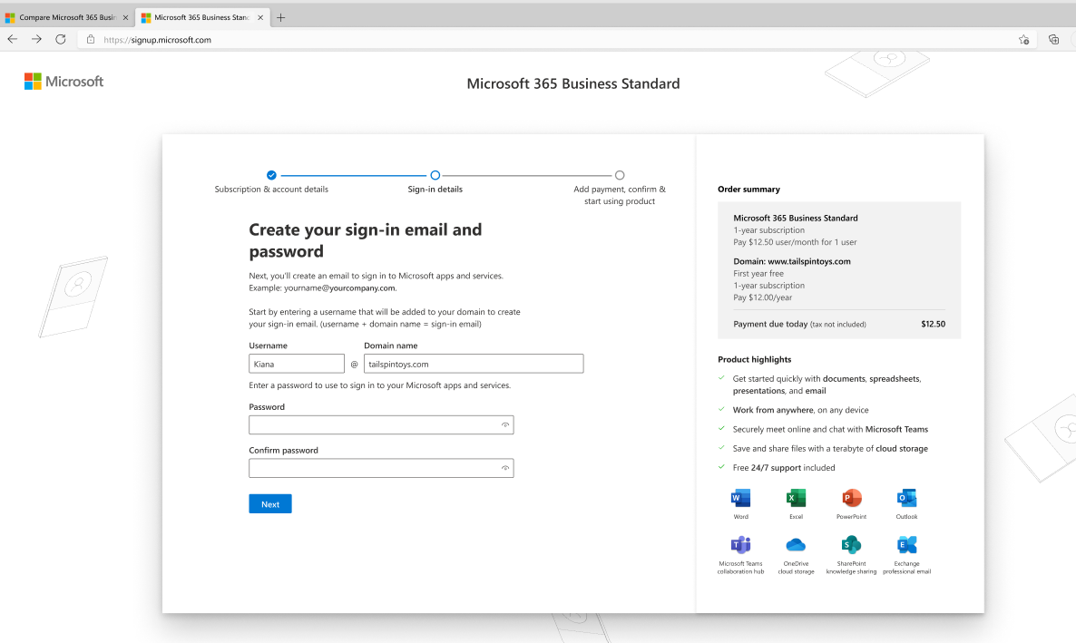Click the Sign-in details step circle

[435, 175]
